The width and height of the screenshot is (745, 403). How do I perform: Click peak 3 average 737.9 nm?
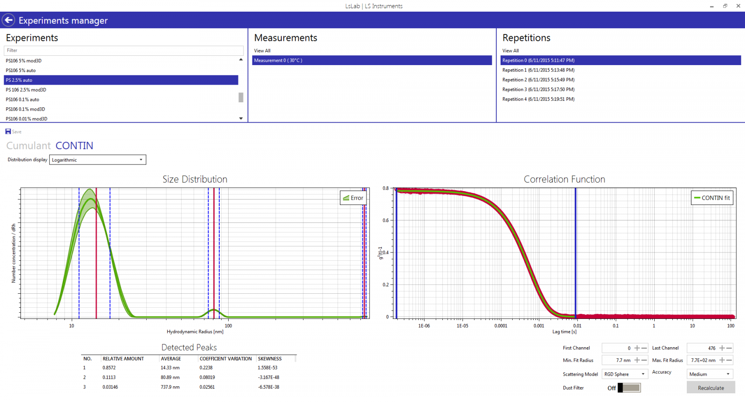coord(170,387)
